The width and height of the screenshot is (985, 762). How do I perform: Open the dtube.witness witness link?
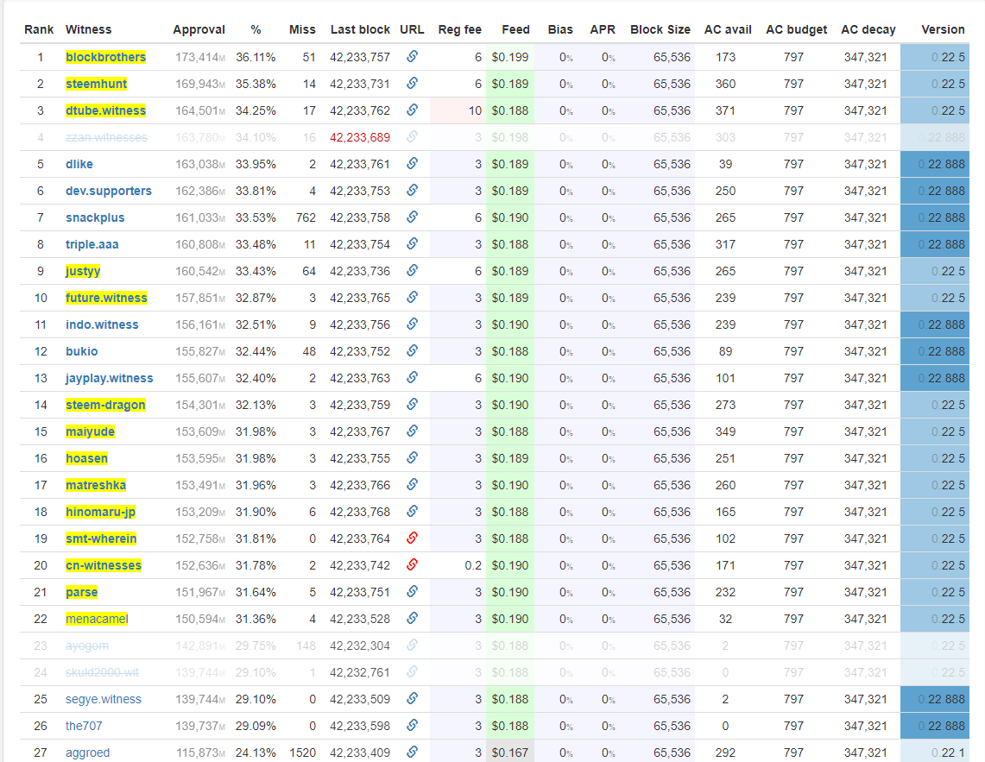click(105, 110)
